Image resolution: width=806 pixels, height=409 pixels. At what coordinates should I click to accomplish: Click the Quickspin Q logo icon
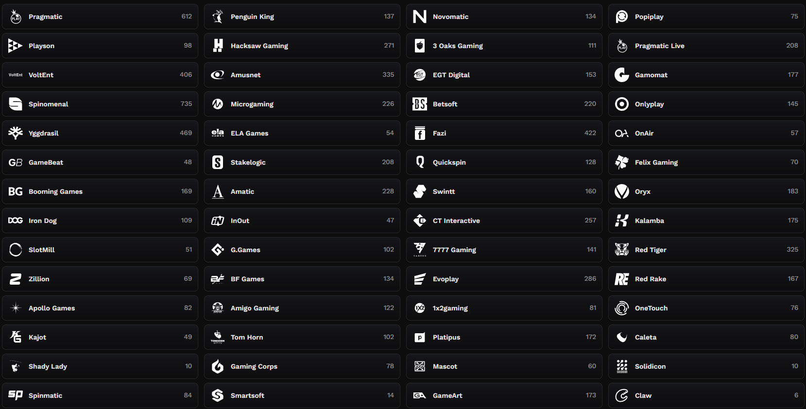tap(420, 162)
